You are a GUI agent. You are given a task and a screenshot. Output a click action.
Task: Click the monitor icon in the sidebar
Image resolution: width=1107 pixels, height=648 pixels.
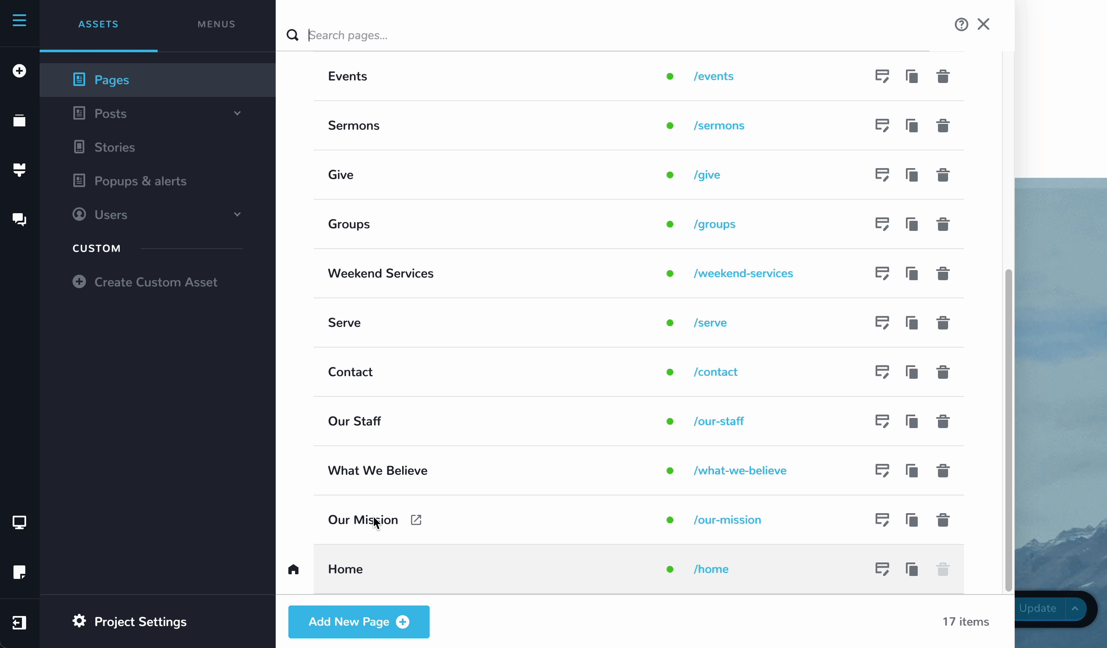pos(19,522)
